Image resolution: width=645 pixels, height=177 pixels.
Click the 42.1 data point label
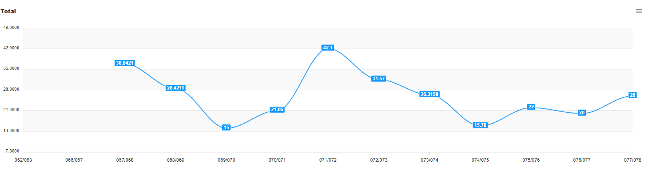pyautogui.click(x=328, y=48)
